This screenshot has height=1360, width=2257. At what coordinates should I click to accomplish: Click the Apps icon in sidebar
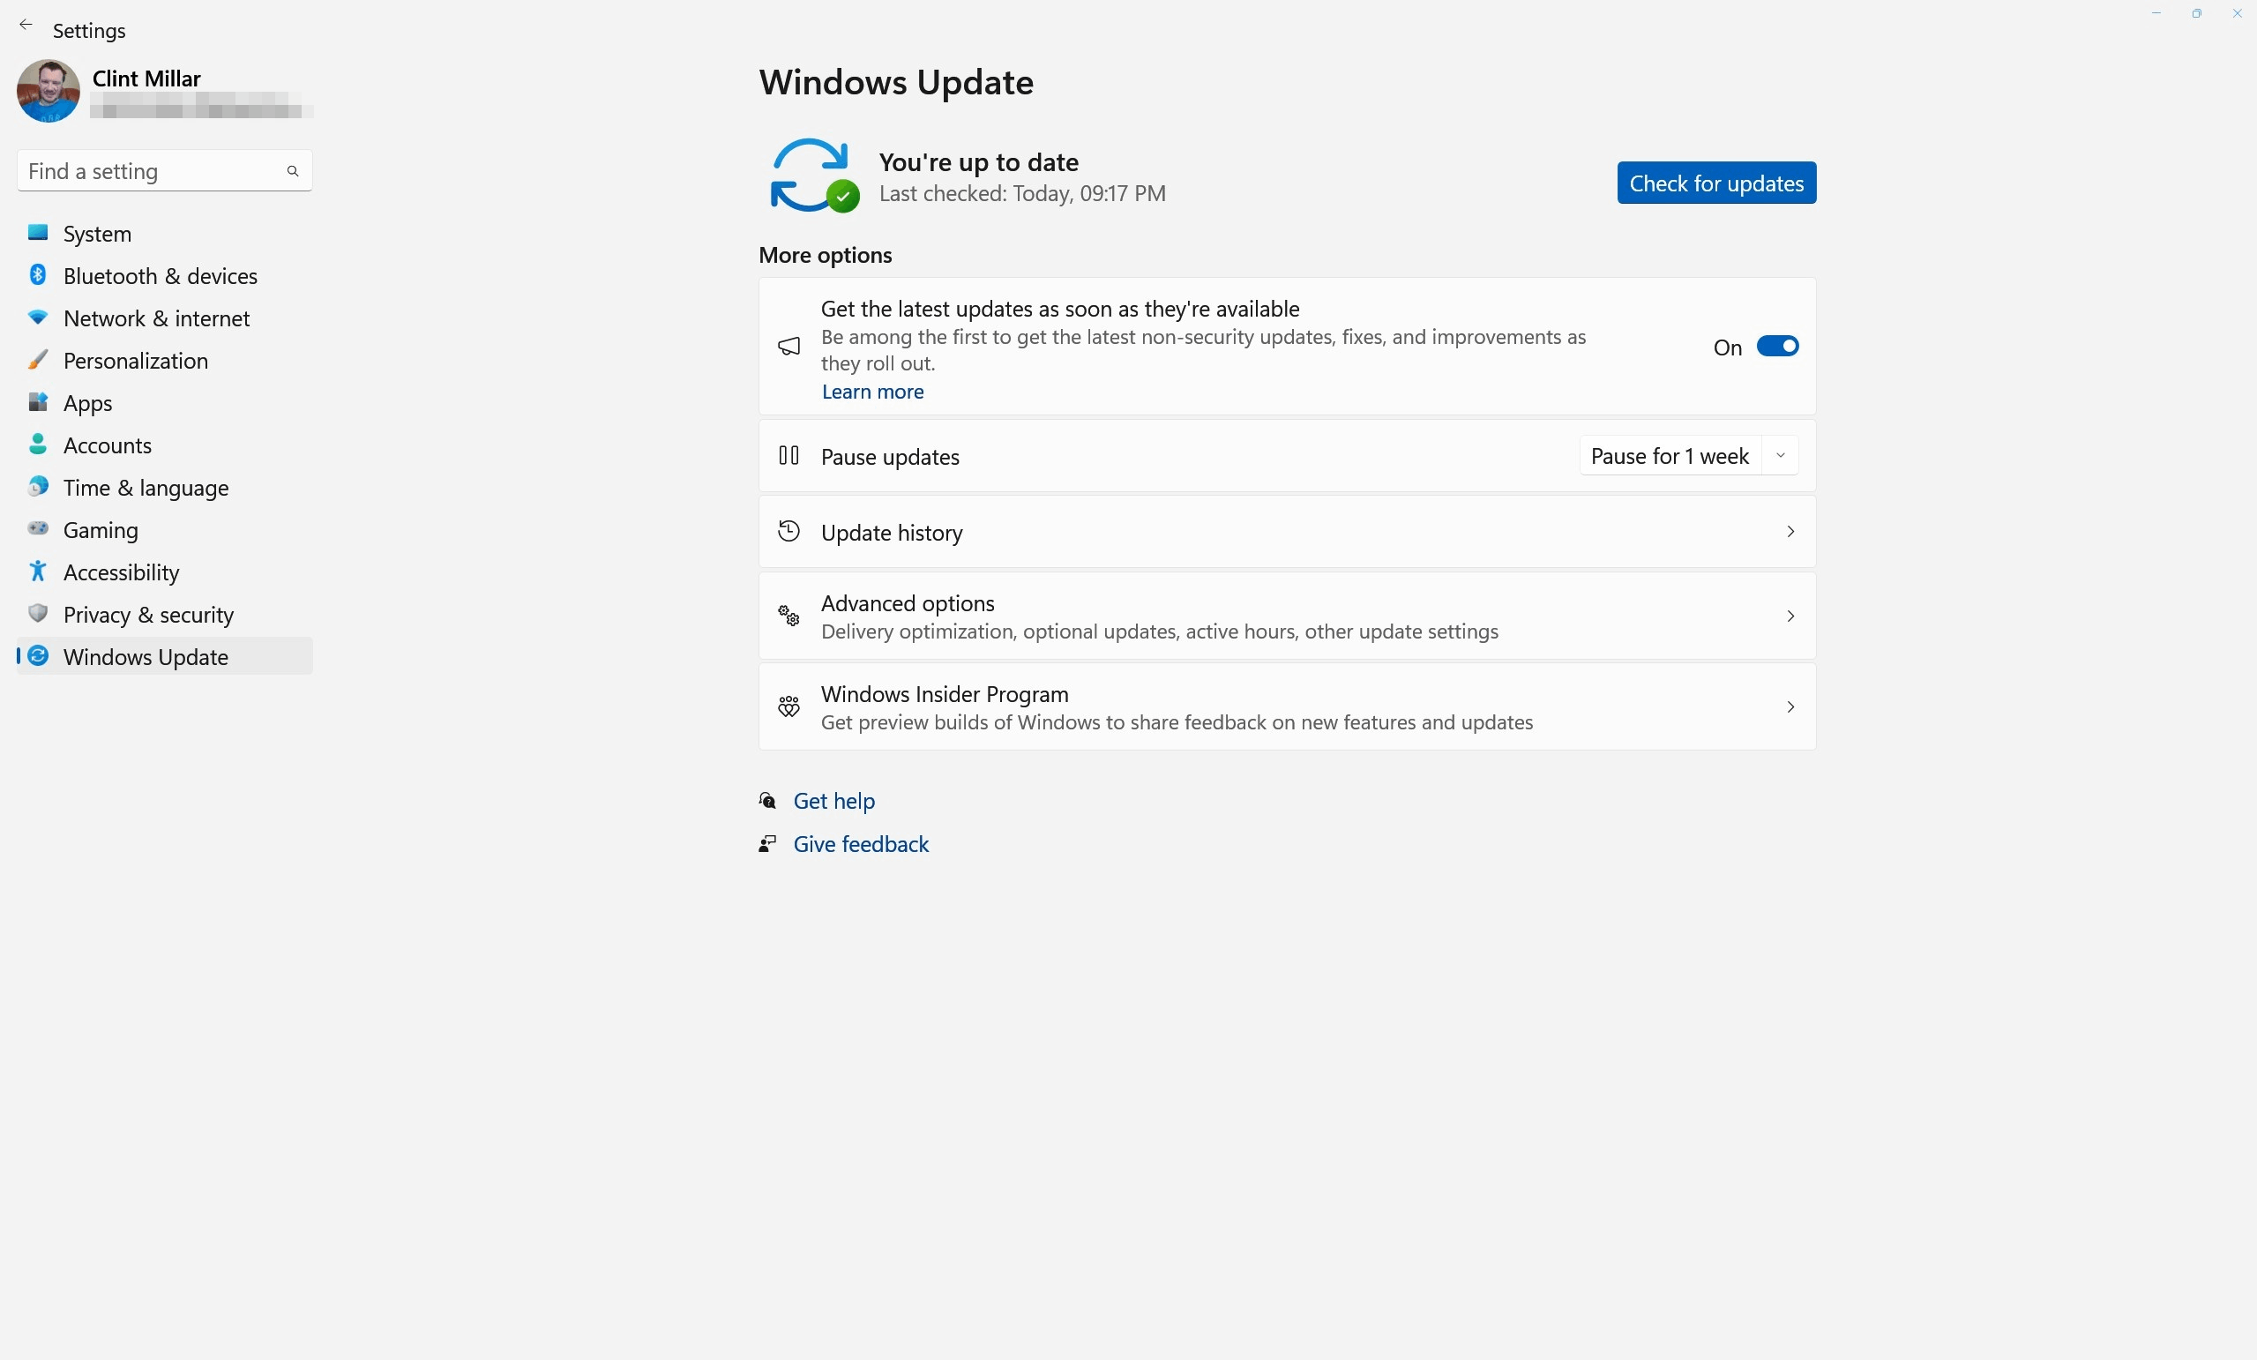(x=38, y=402)
